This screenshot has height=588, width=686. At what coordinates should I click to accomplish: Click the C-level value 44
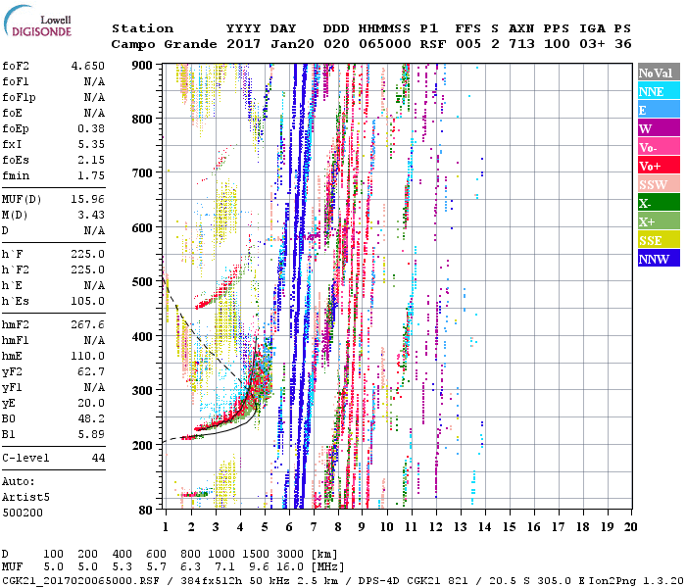(98, 458)
